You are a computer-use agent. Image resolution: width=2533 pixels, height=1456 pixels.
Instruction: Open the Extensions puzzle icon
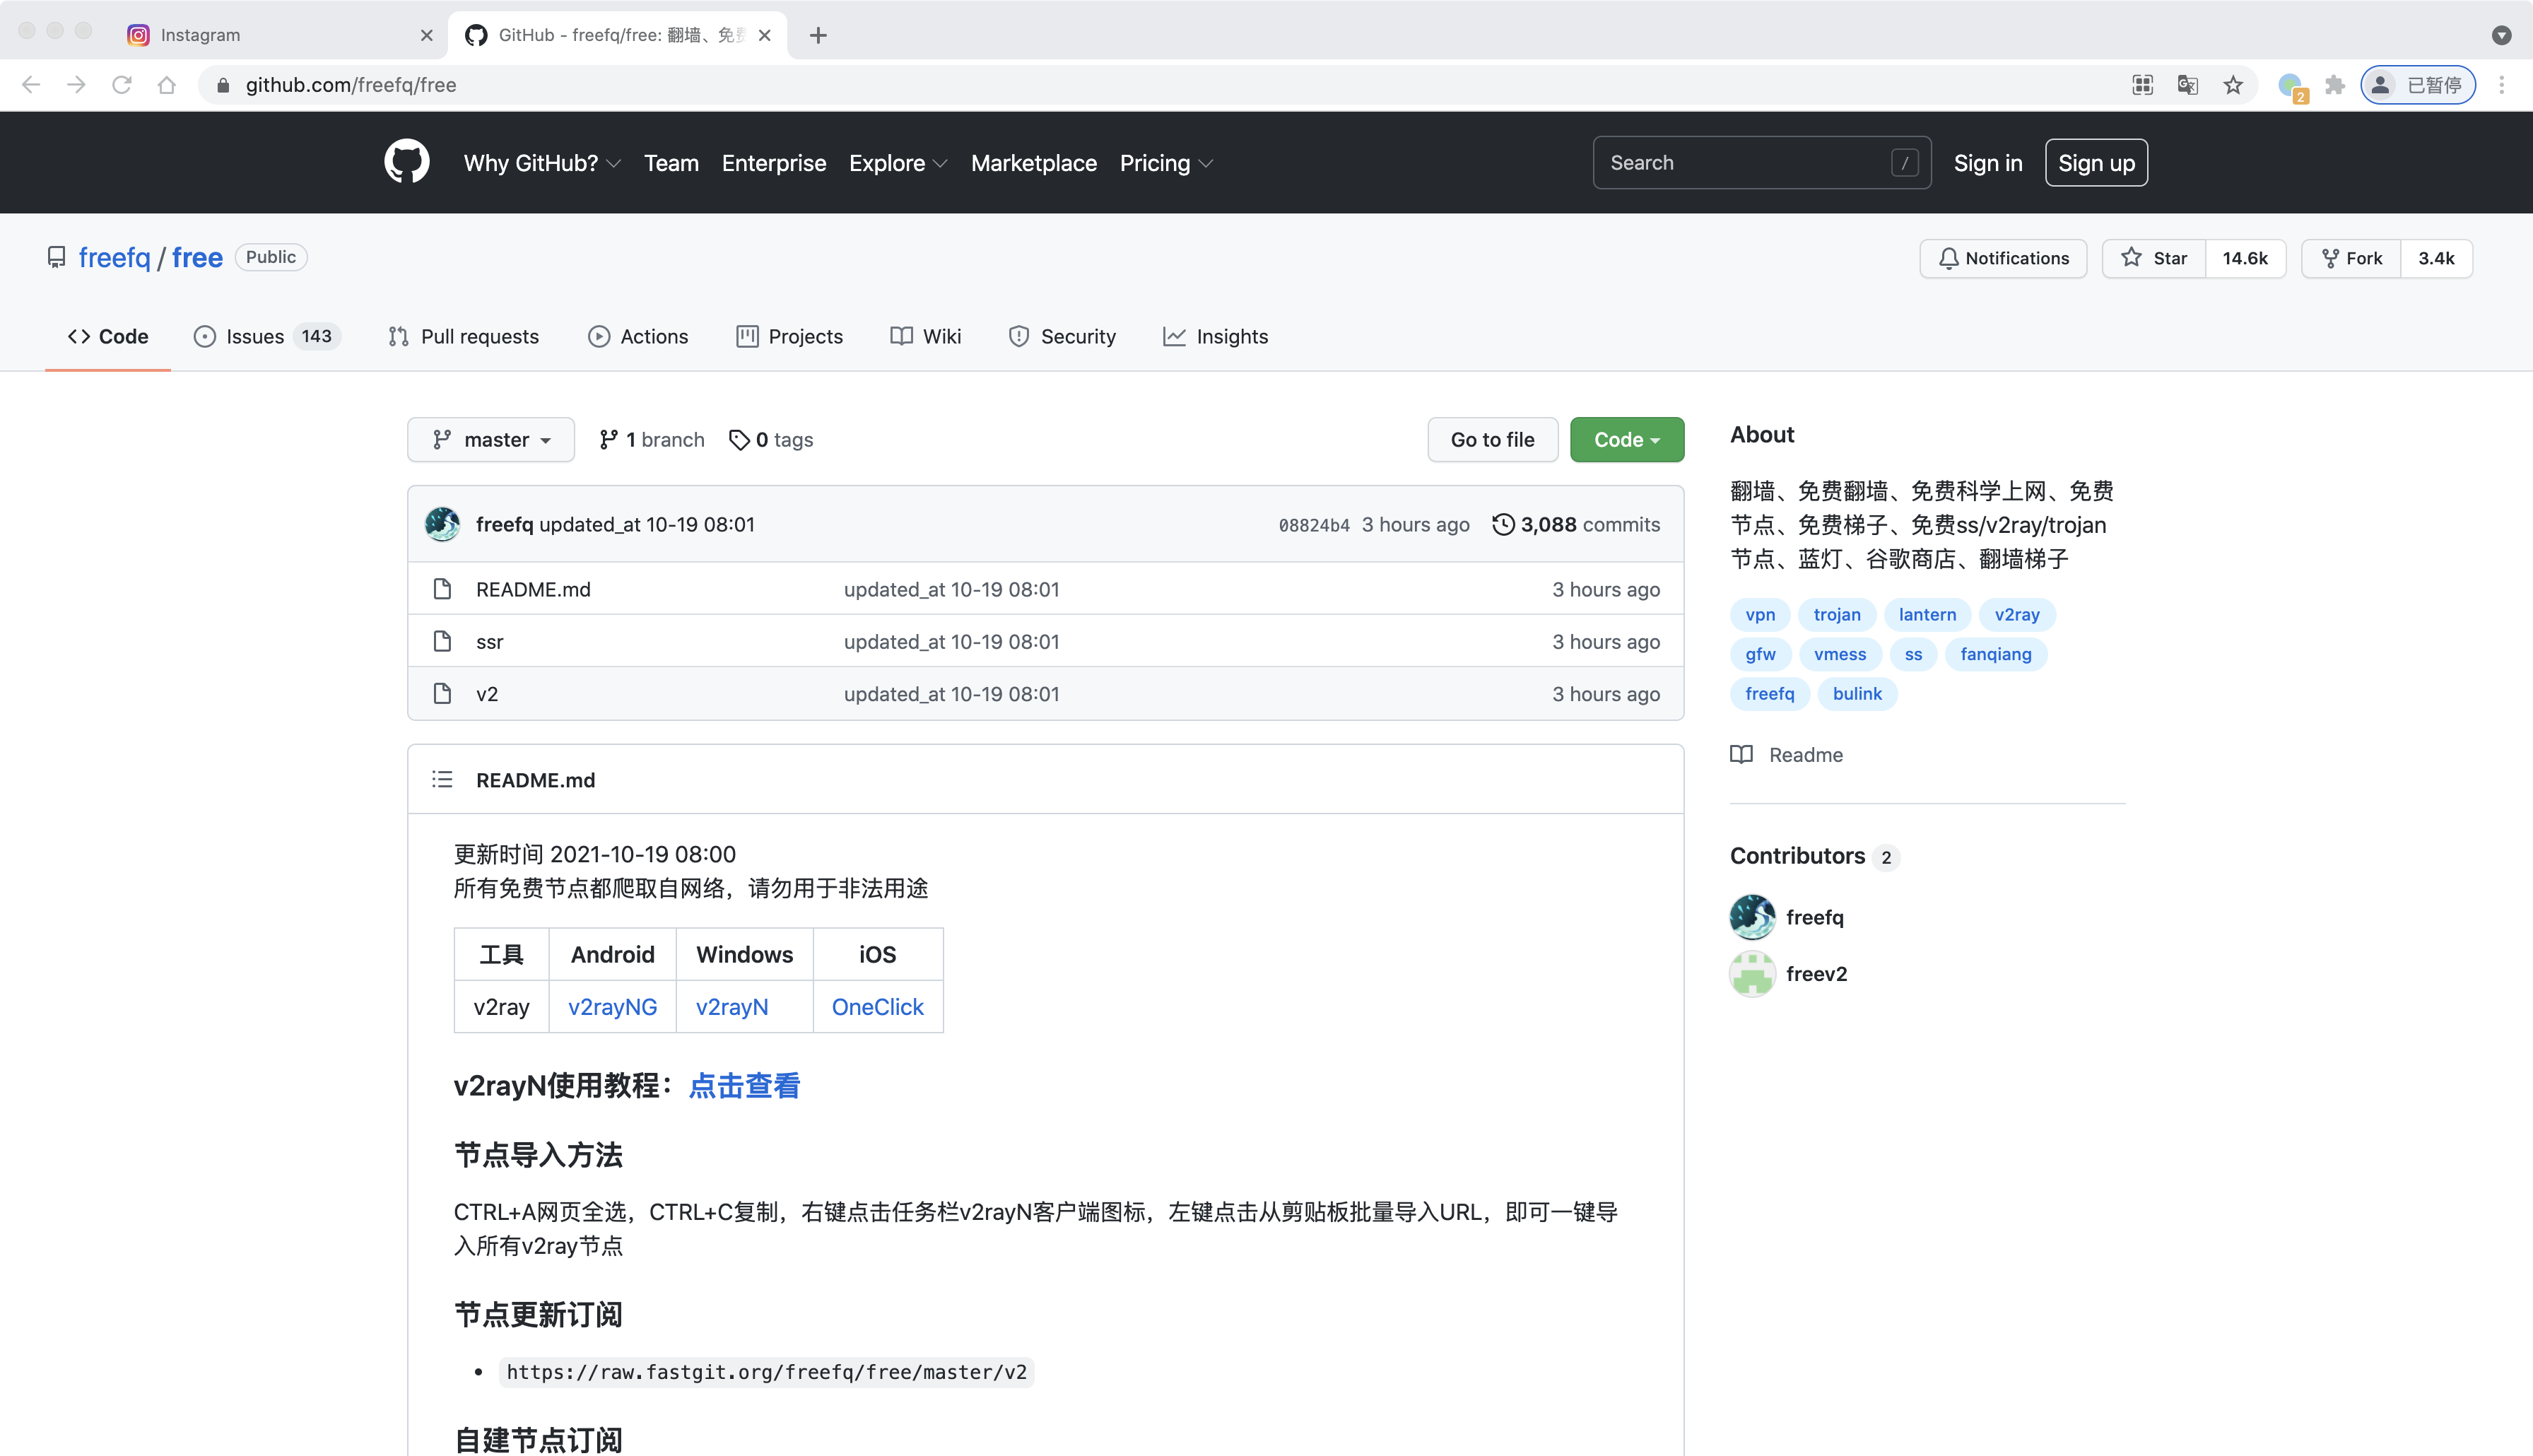click(x=2335, y=85)
